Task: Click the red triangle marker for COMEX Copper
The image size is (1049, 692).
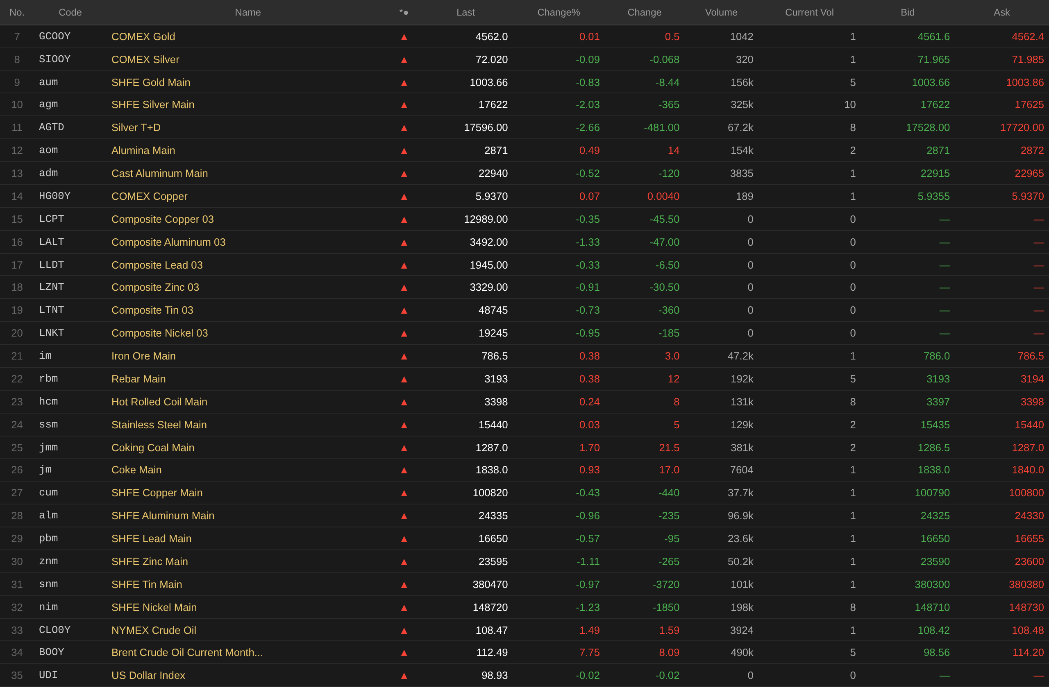Action: click(404, 197)
